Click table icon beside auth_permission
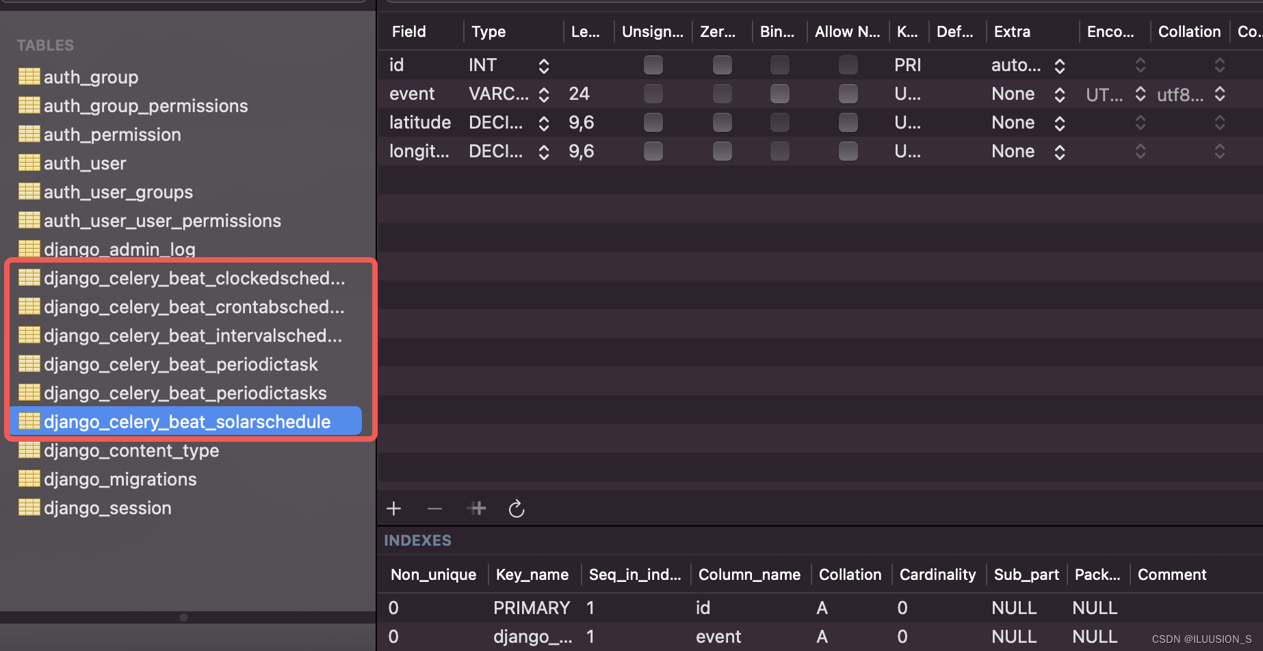Viewport: 1263px width, 651px height. coord(29,134)
